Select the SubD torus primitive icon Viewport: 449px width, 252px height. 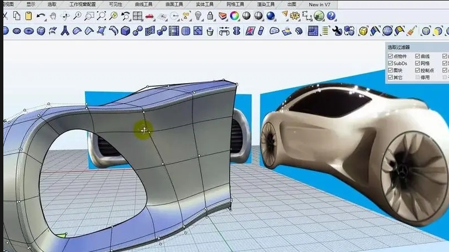pos(29,31)
